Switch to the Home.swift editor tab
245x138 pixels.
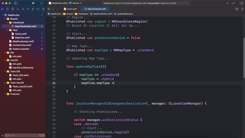70,9
